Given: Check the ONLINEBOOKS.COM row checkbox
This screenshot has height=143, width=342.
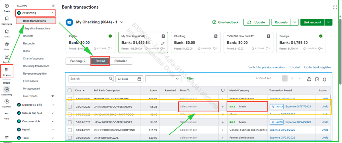Looking at the screenshot, I should [x=69, y=130].
